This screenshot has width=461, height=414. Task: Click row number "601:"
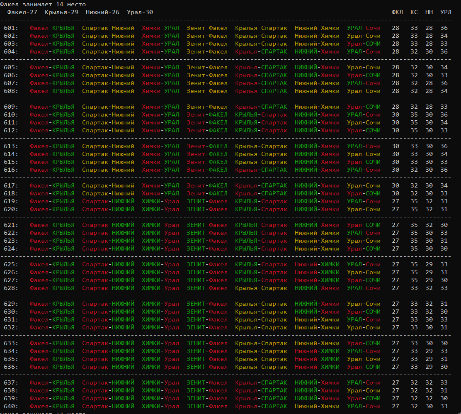tap(11, 28)
